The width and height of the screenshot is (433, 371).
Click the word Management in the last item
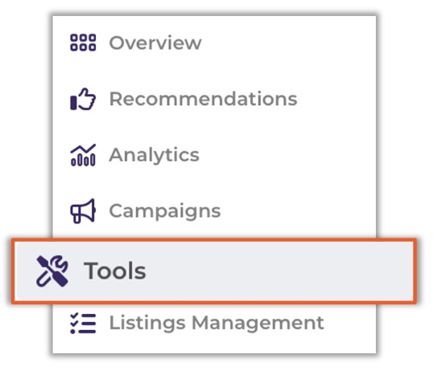(258, 323)
